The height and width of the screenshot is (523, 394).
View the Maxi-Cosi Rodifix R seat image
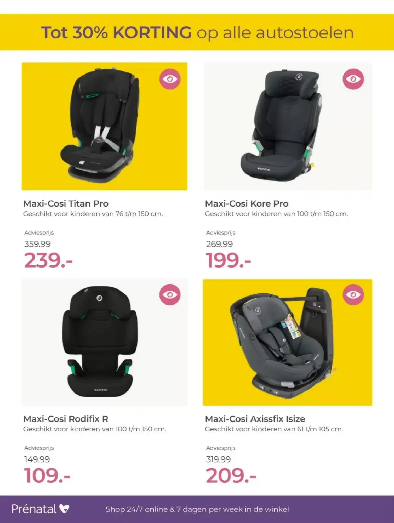[x=105, y=343]
